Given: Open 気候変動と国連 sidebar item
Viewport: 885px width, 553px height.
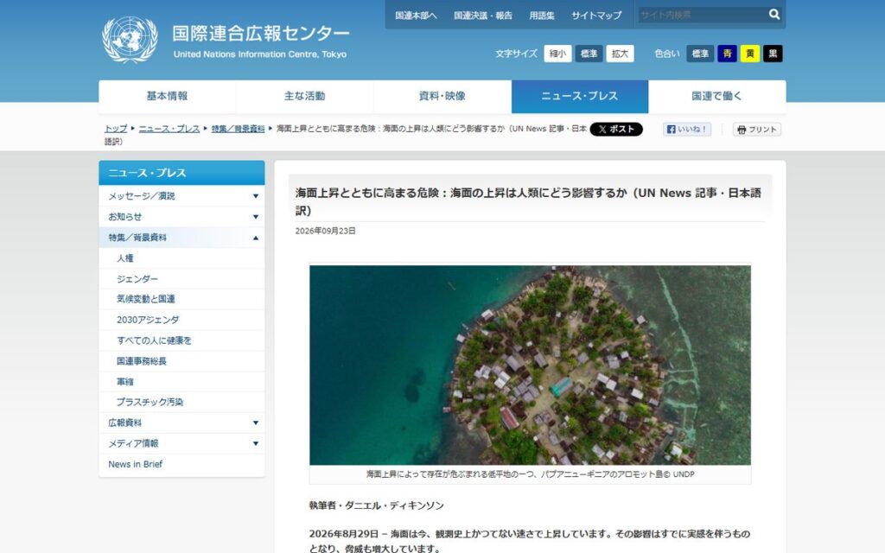Looking at the screenshot, I should pyautogui.click(x=181, y=299).
